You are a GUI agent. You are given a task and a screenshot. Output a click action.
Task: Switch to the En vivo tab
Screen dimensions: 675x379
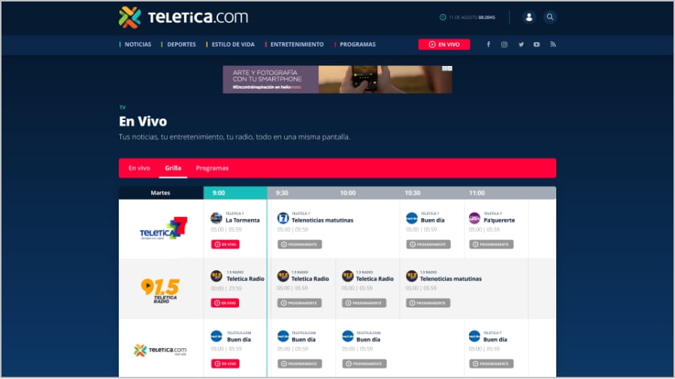pyautogui.click(x=139, y=168)
